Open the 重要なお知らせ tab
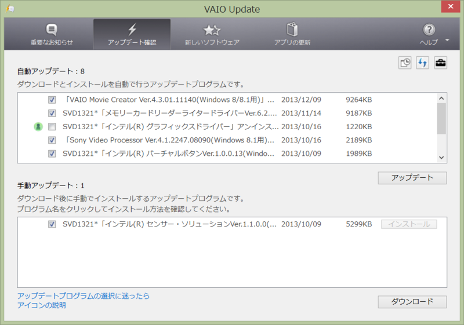 coord(52,35)
